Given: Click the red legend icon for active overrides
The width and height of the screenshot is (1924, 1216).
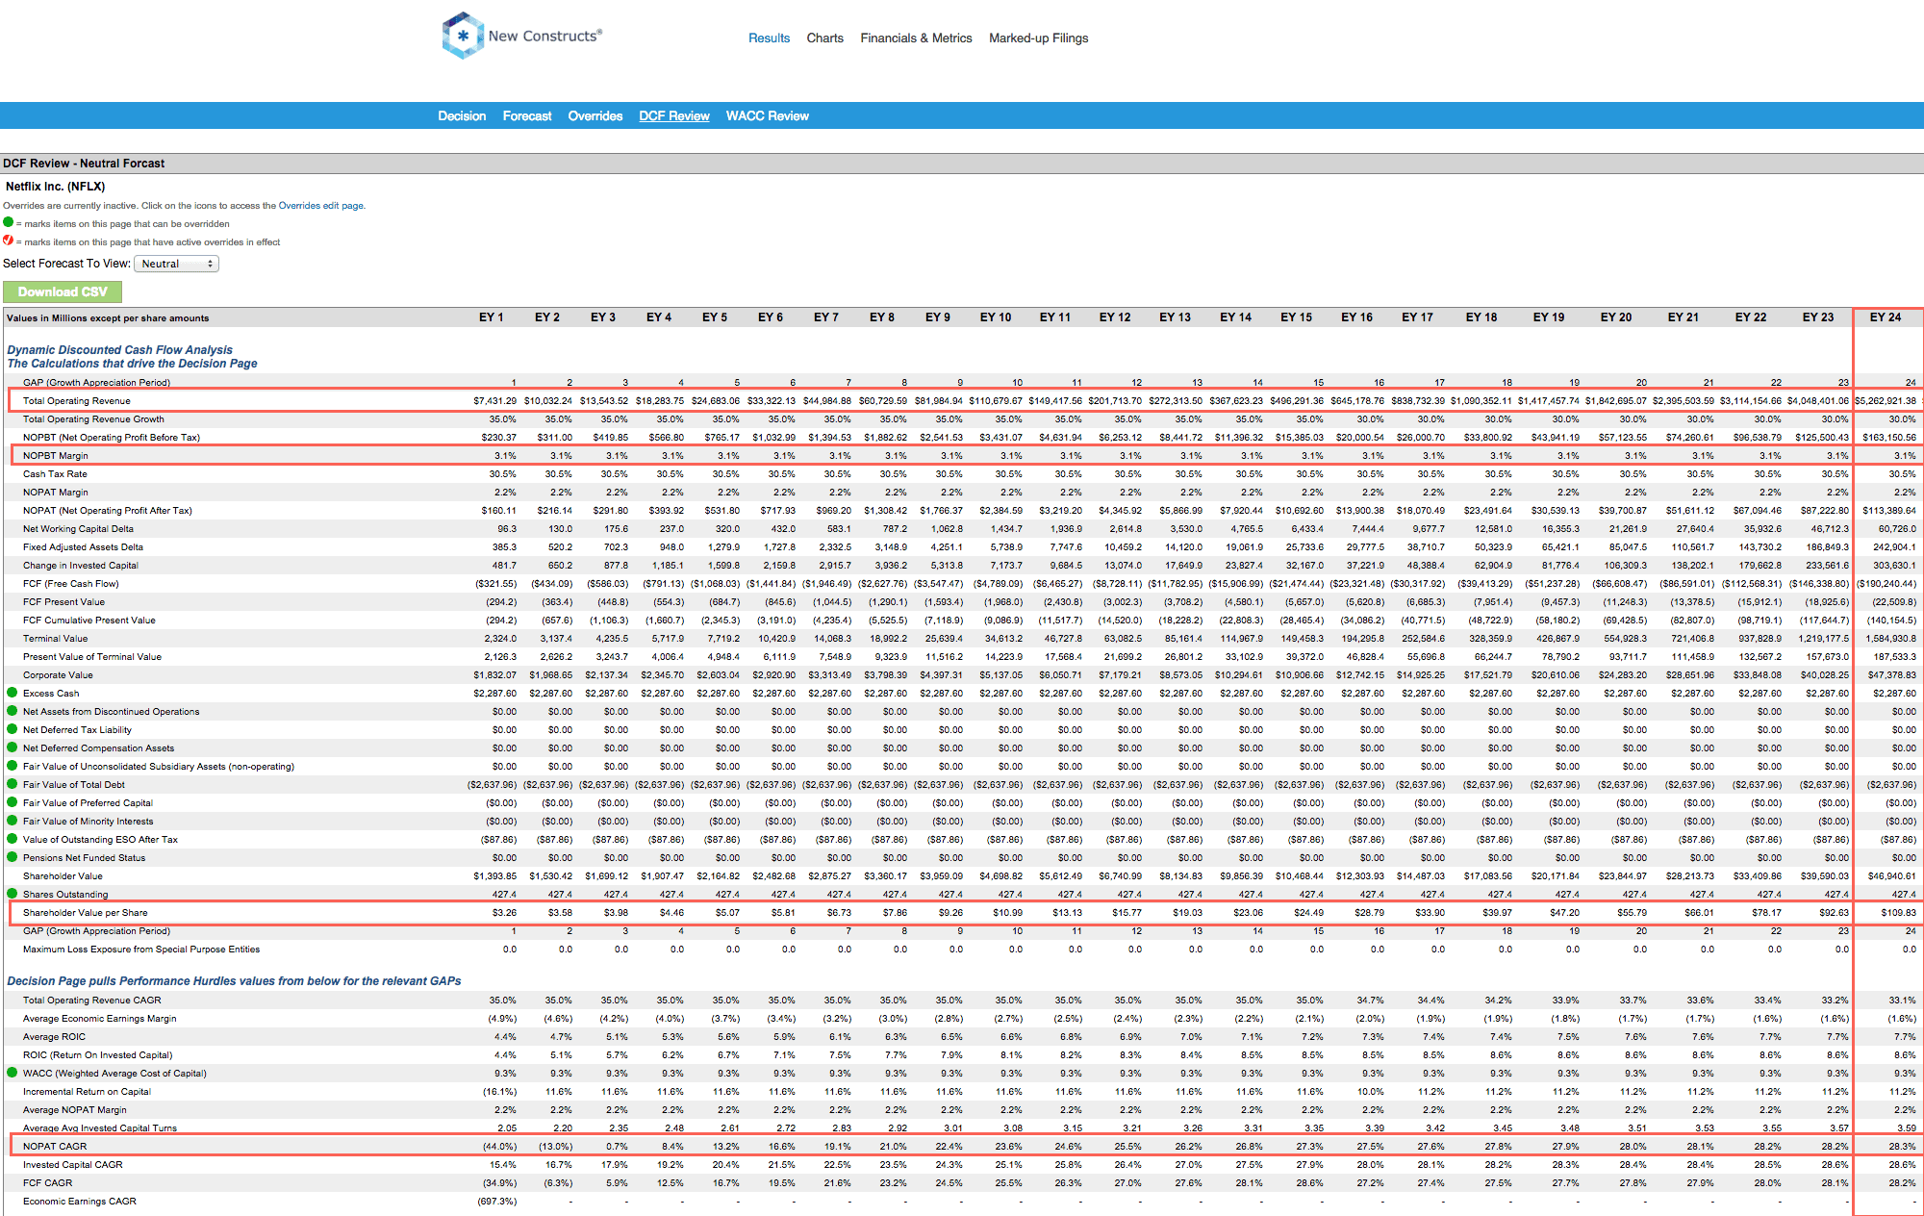Looking at the screenshot, I should [x=9, y=241].
